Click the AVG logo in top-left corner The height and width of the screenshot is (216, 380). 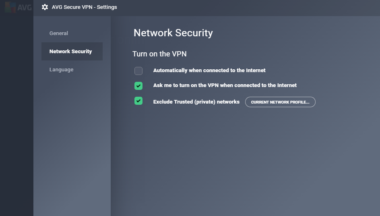click(18, 7)
